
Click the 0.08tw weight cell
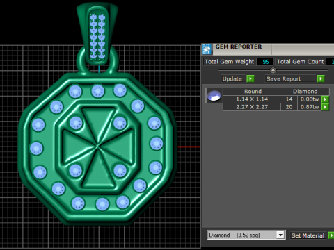(310, 99)
